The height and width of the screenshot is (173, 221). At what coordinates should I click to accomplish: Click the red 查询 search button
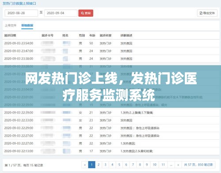click(x=86, y=13)
